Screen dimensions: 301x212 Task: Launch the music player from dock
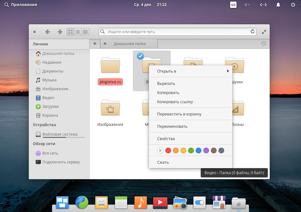tap(140, 203)
